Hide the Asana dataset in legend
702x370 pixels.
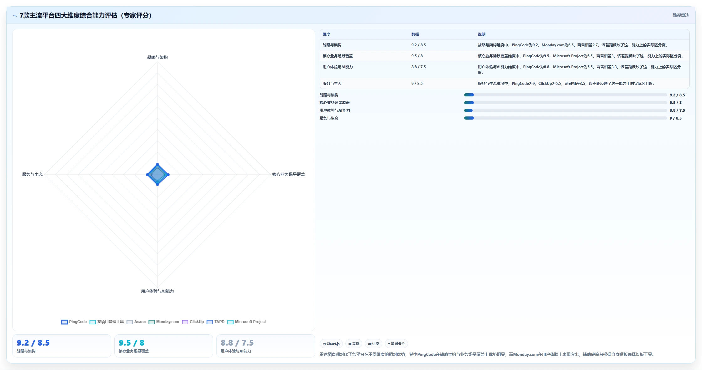136,322
